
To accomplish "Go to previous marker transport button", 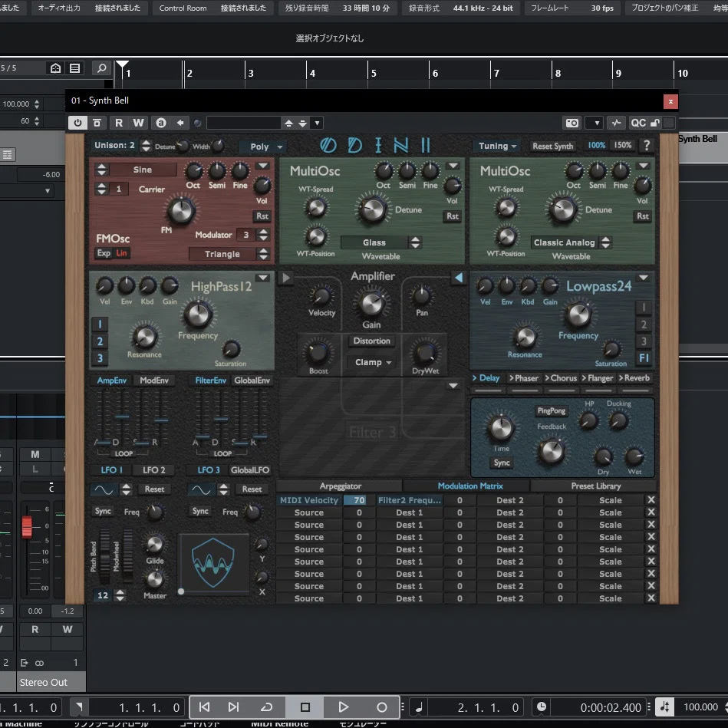I will 204,707.
